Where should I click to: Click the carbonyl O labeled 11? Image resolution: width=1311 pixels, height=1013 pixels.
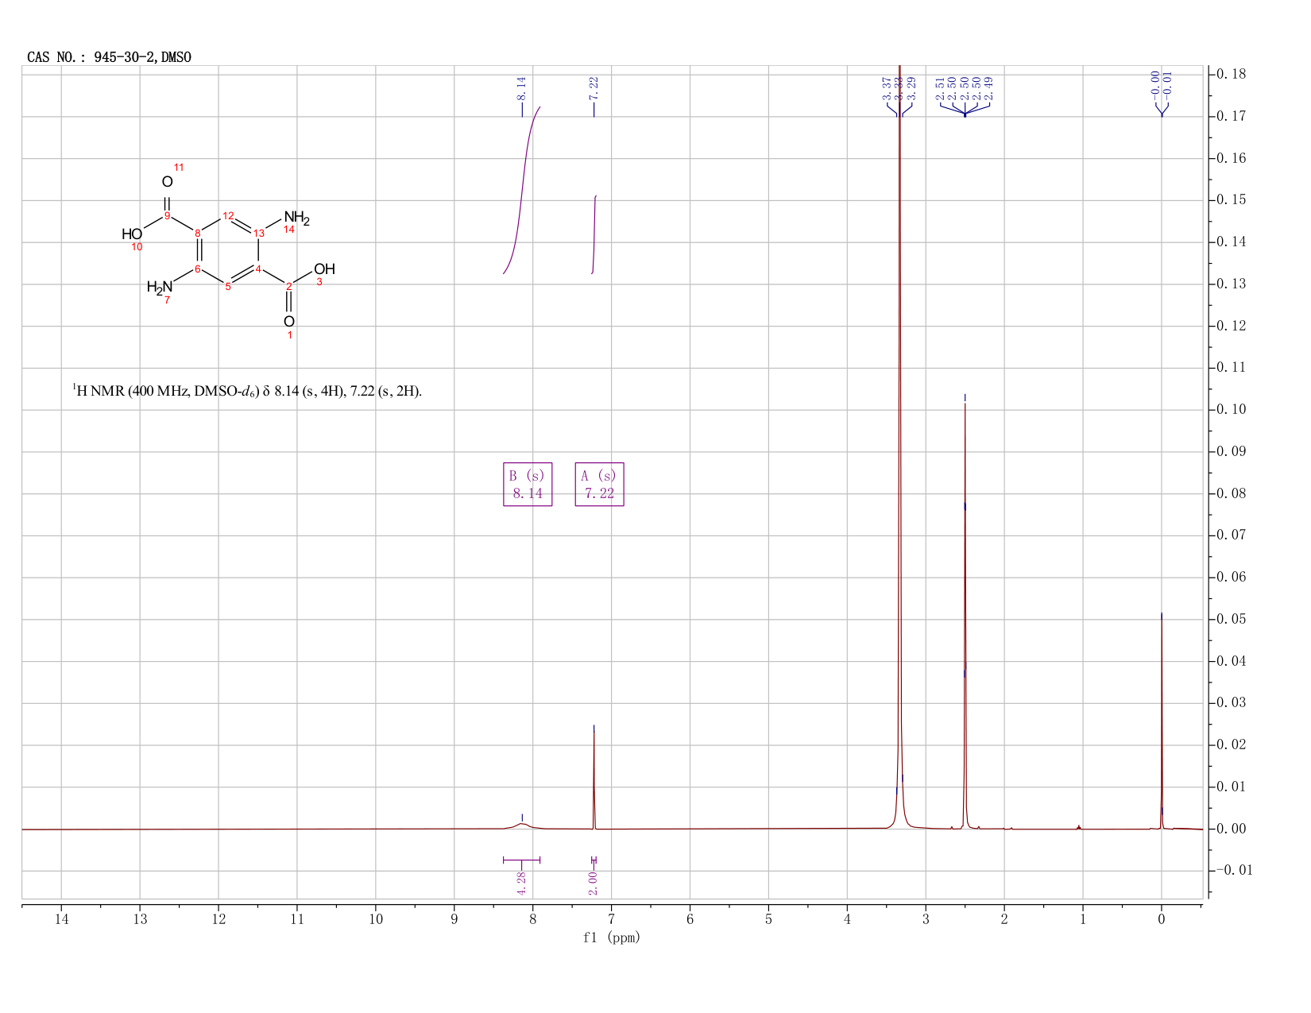167,182
